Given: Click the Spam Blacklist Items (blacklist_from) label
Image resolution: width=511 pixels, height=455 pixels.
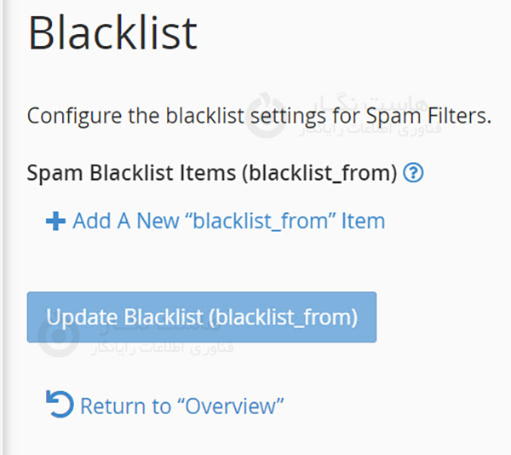Looking at the screenshot, I should click(x=213, y=174).
